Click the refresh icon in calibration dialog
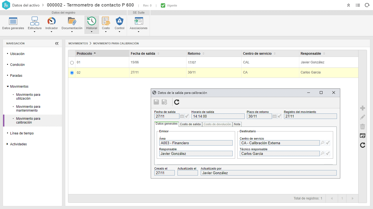This screenshot has height=209, width=373. coord(177,102)
